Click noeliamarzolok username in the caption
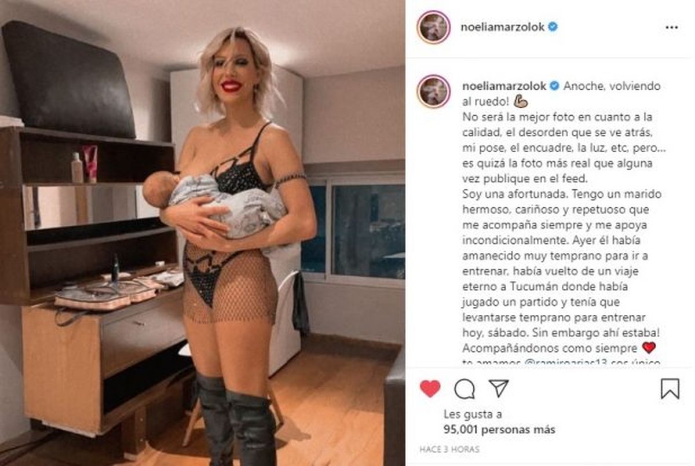 503,86
